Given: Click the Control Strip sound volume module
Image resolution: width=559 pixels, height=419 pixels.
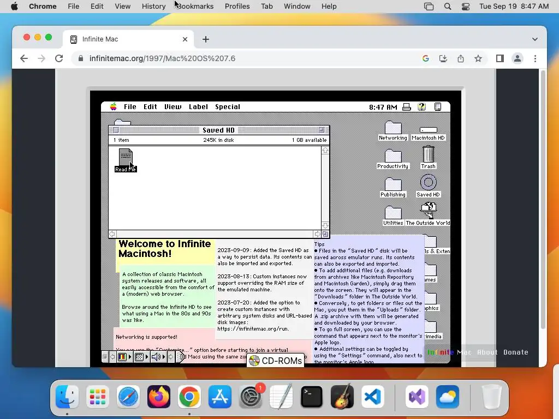Looking at the screenshot, I should click(x=158, y=357).
